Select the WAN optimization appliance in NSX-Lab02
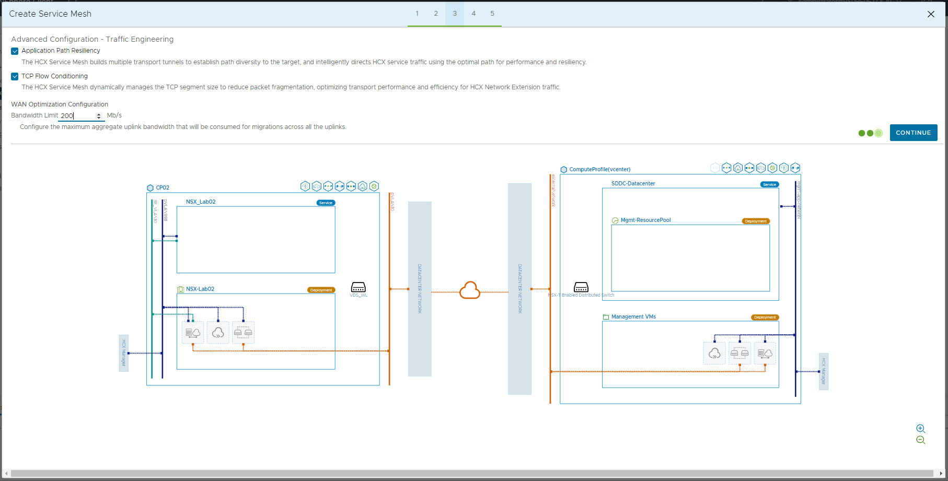Image resolution: width=948 pixels, height=481 pixels. pos(218,333)
